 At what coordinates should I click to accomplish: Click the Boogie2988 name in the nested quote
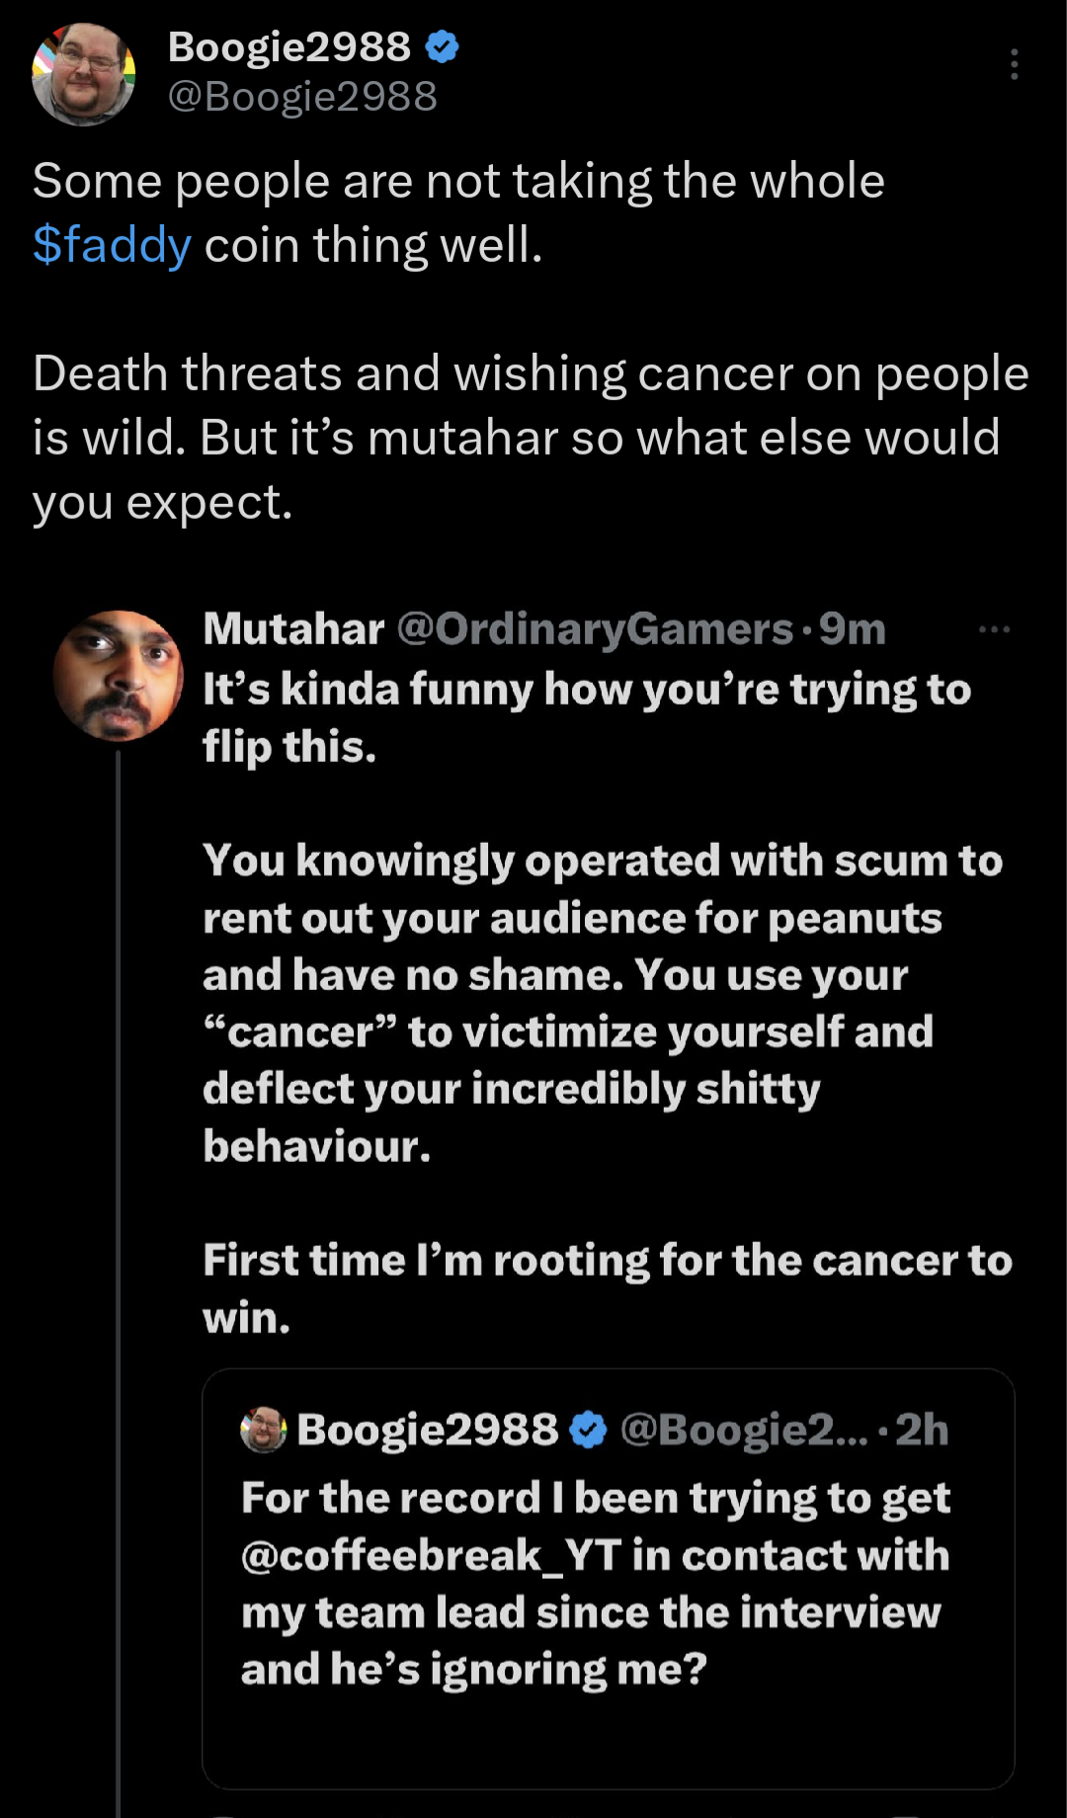click(x=427, y=1430)
